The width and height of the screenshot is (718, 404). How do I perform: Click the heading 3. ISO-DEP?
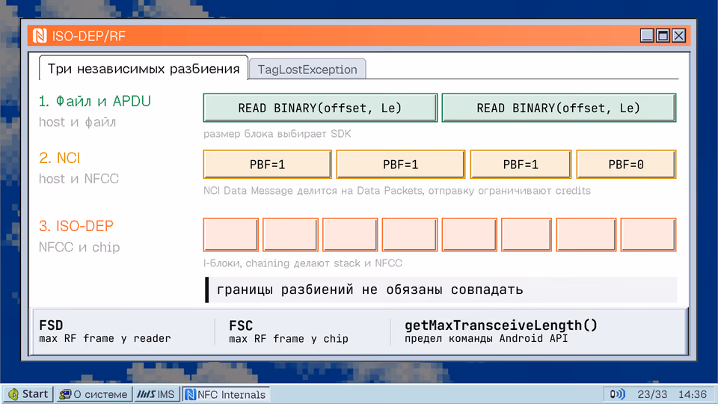76,226
